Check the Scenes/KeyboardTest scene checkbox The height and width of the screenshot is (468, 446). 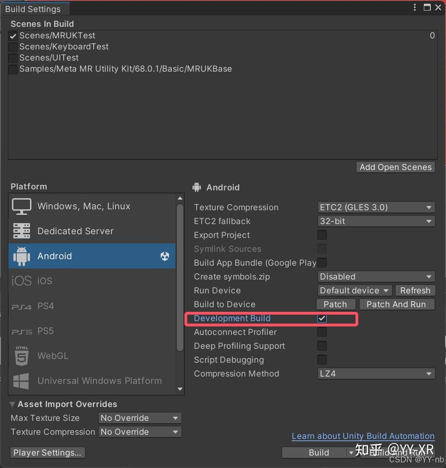[12, 47]
